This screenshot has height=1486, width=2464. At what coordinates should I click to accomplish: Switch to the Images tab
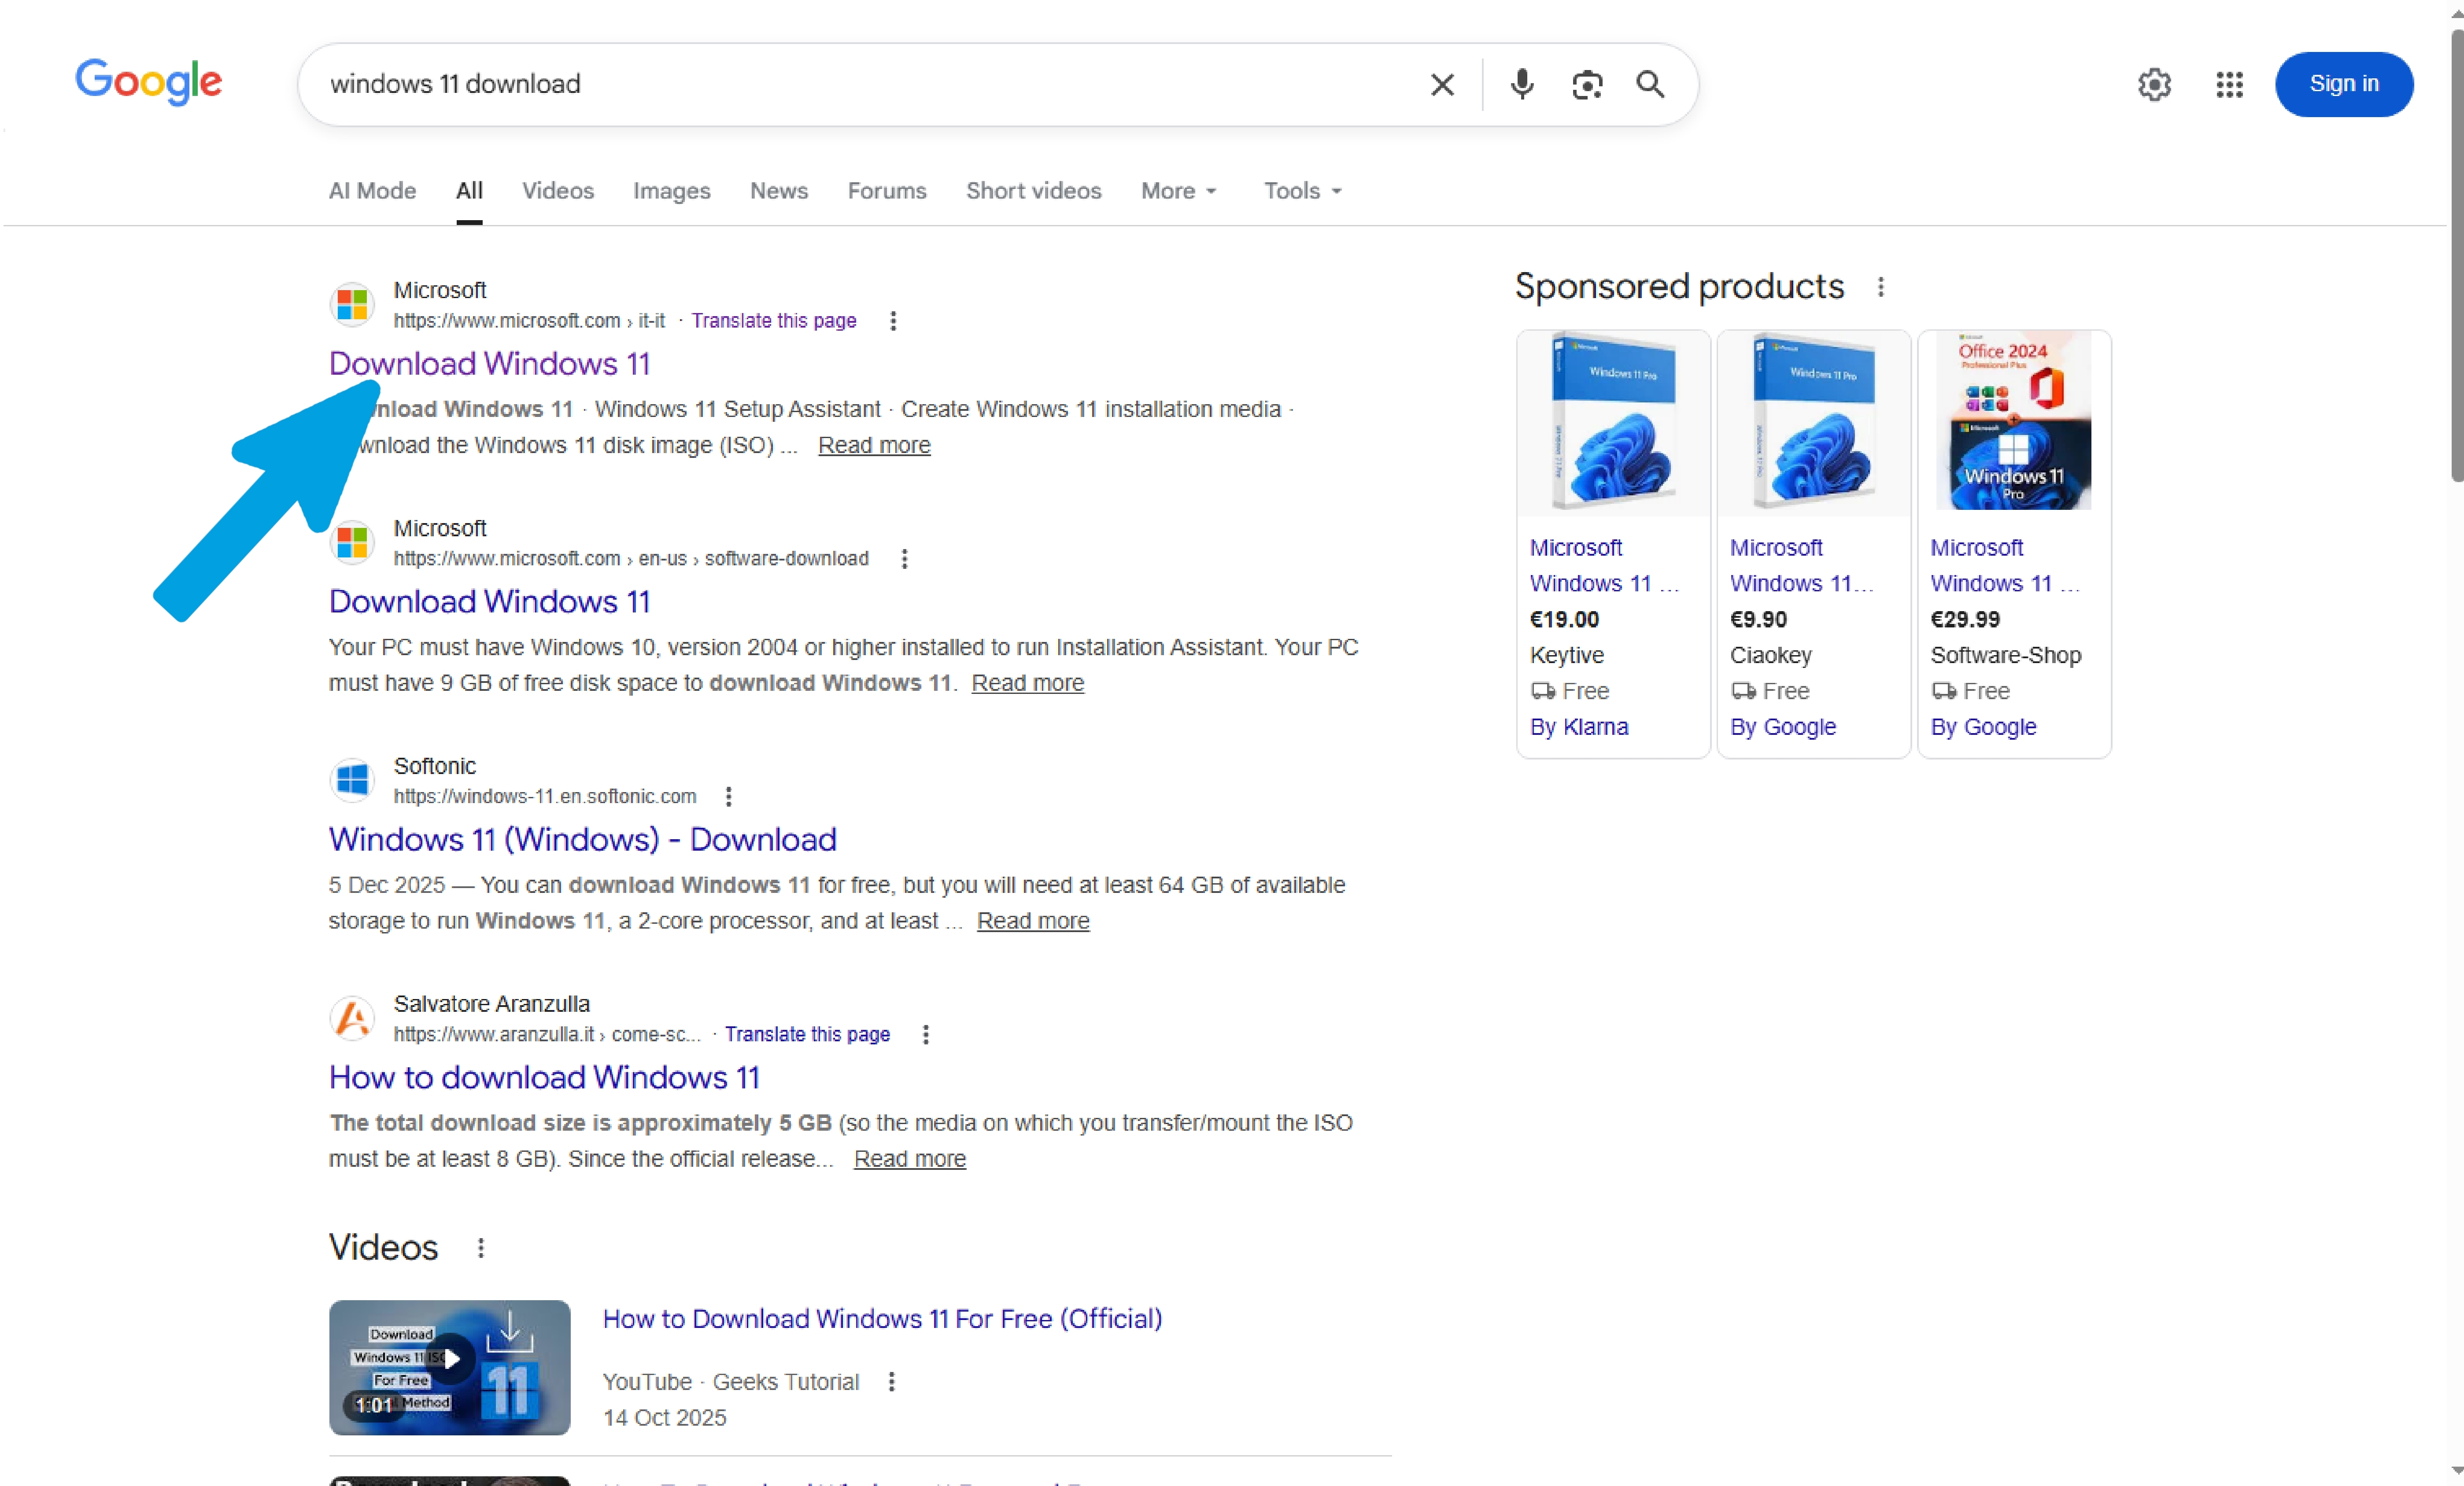pyautogui.click(x=671, y=191)
